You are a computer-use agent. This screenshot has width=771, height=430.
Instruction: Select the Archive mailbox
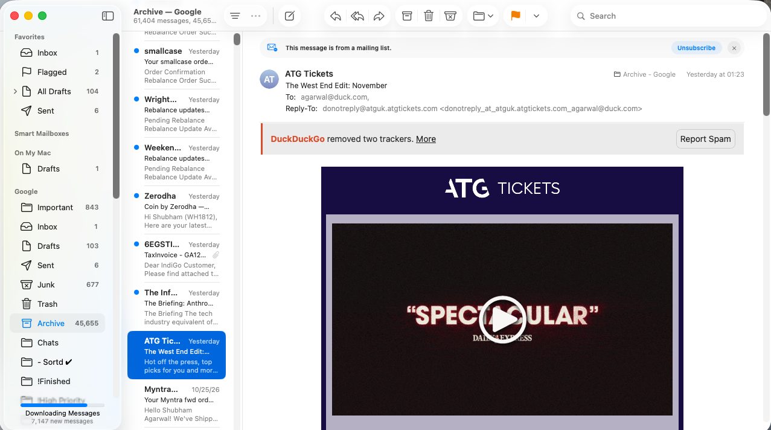point(57,323)
